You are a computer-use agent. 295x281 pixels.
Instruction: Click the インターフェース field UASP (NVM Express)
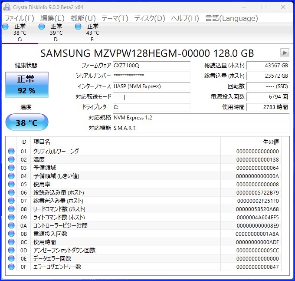(x=152, y=86)
